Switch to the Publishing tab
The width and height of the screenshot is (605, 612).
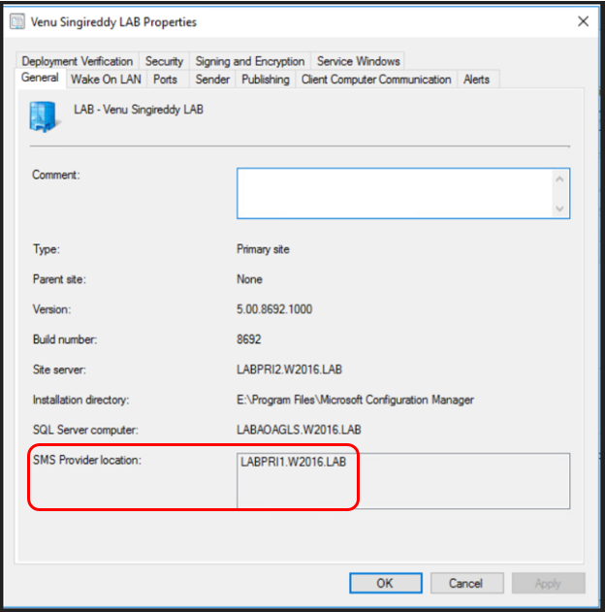(x=266, y=80)
